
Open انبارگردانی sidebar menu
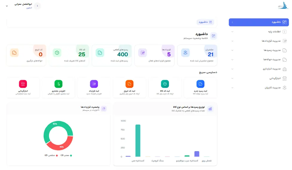click(259, 78)
